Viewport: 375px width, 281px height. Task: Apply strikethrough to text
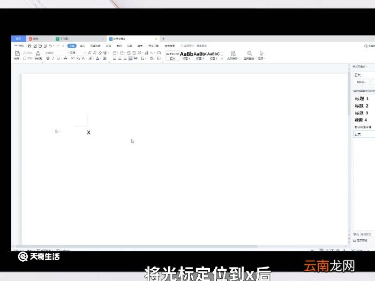coord(65,58)
